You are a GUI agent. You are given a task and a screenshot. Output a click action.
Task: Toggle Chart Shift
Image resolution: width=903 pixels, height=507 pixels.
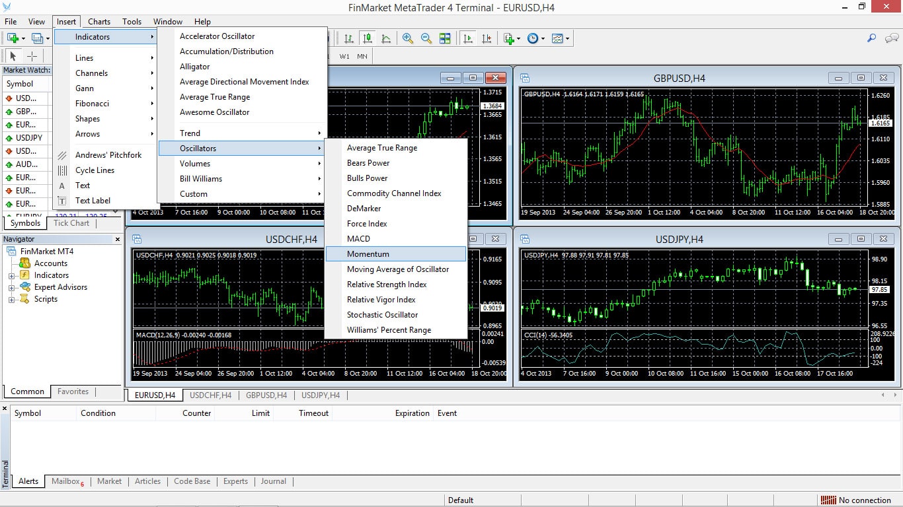click(x=487, y=38)
